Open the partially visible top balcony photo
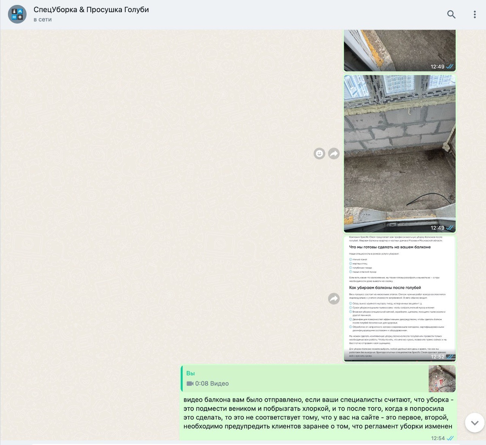Image resolution: width=486 pixels, height=445 pixels. pyautogui.click(x=400, y=51)
